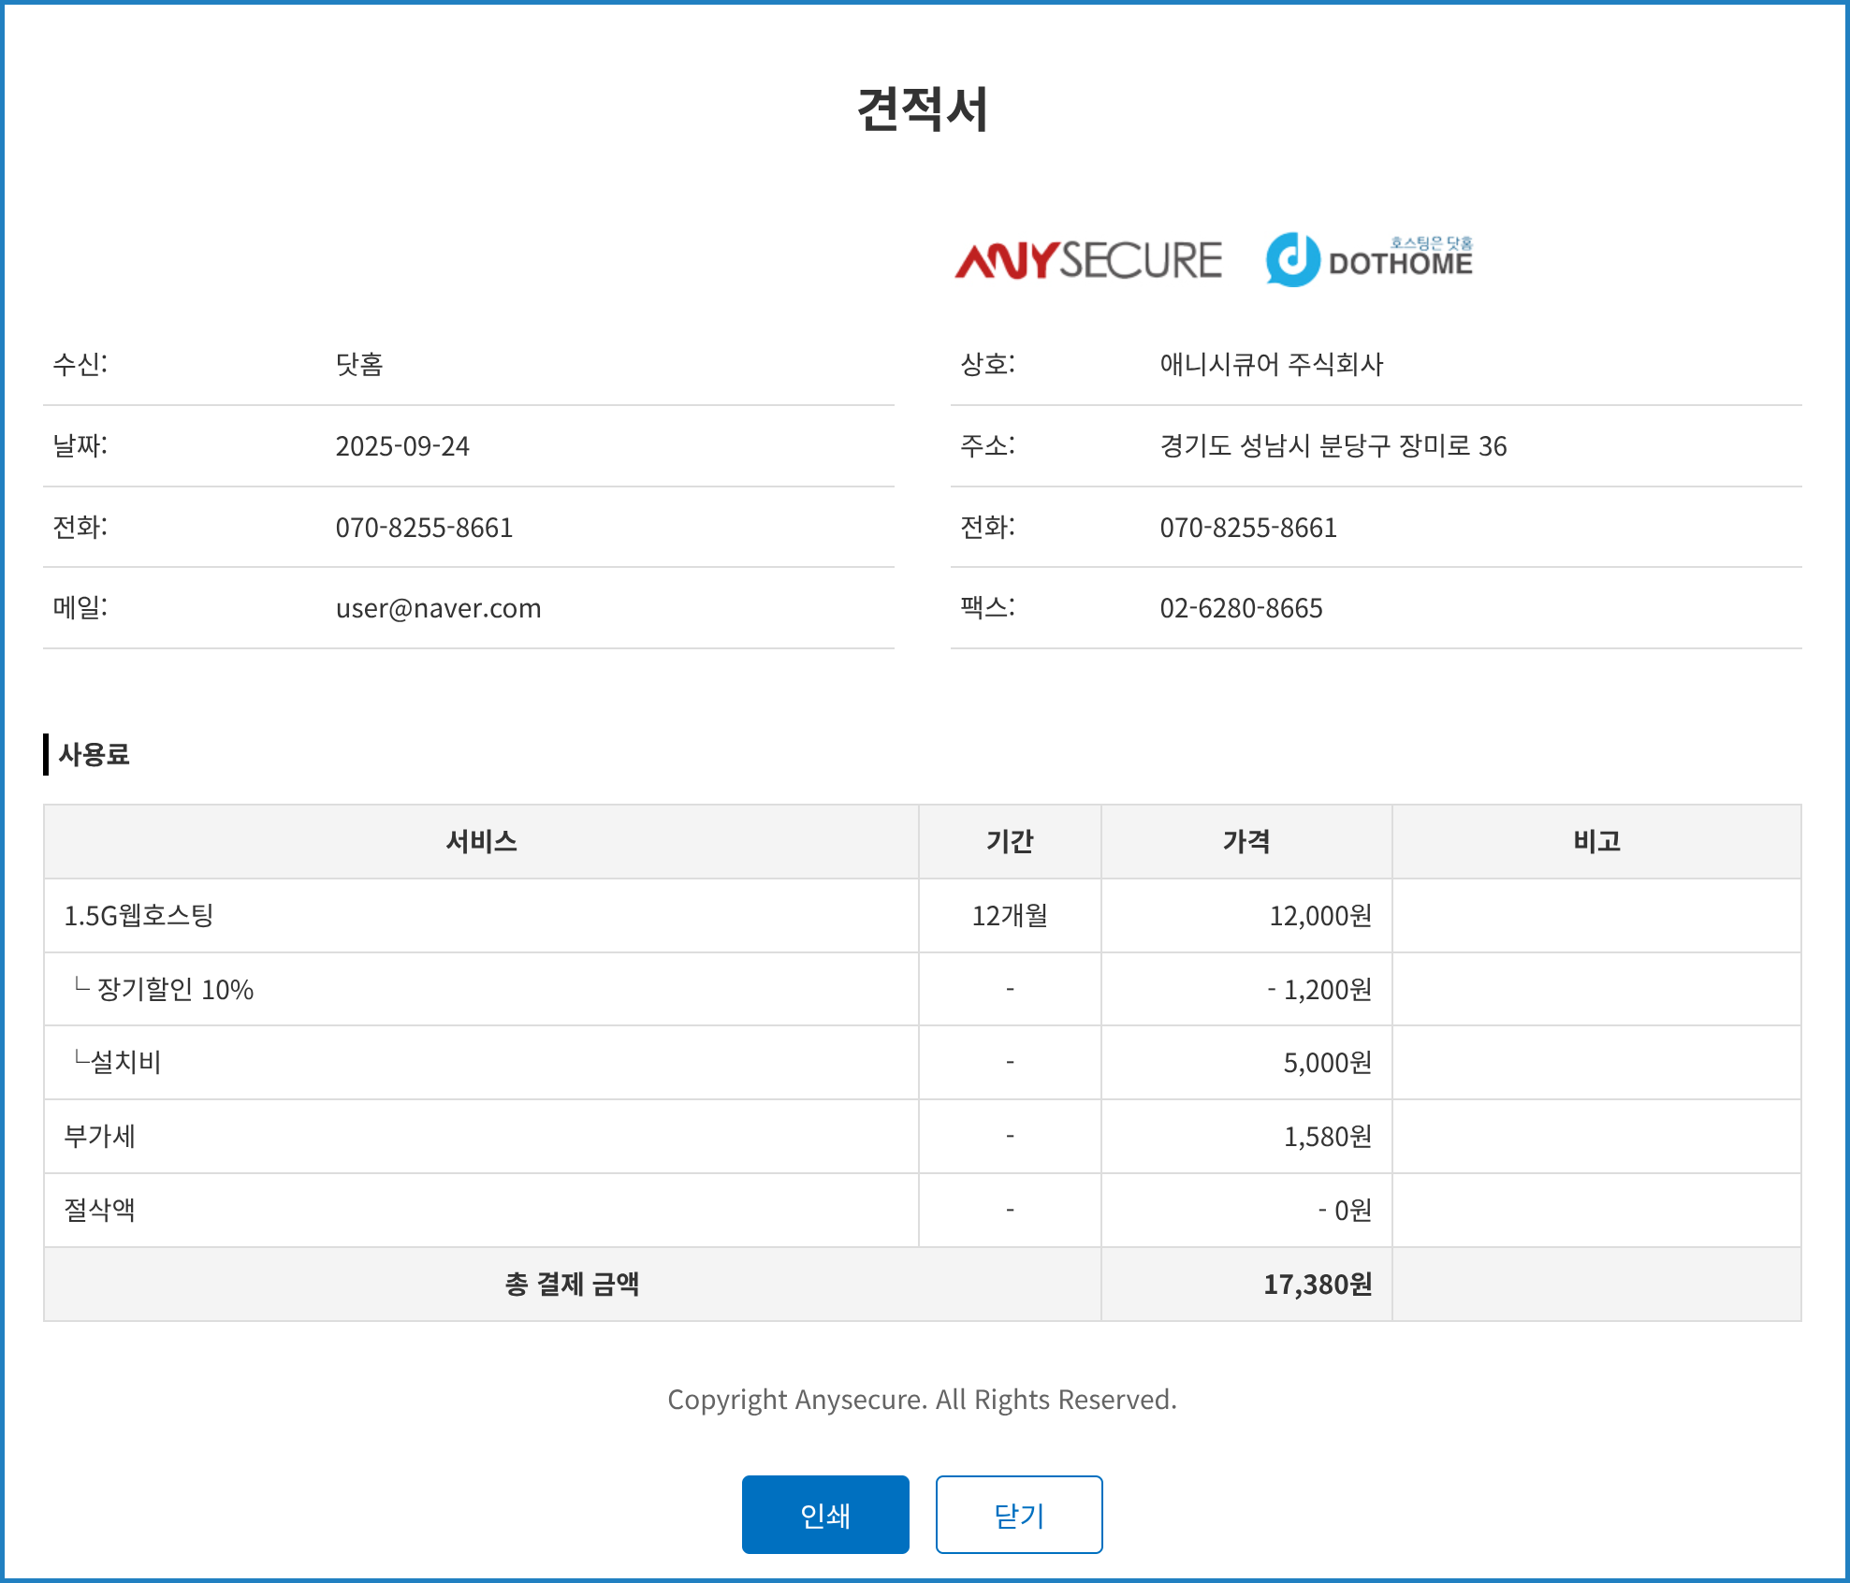Click the date 2025-09-24

402,446
